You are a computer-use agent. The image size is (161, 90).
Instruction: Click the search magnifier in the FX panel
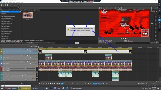[19, 8]
